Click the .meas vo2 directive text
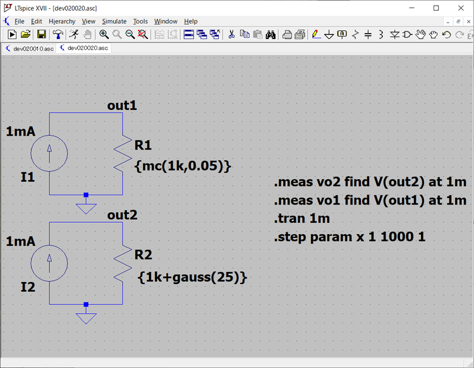 tap(370, 182)
